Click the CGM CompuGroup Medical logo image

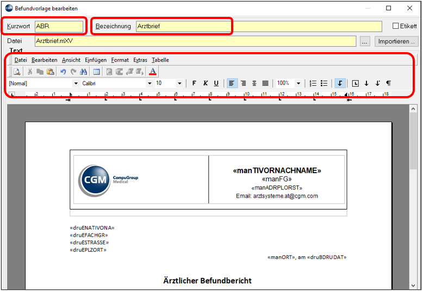(x=108, y=180)
